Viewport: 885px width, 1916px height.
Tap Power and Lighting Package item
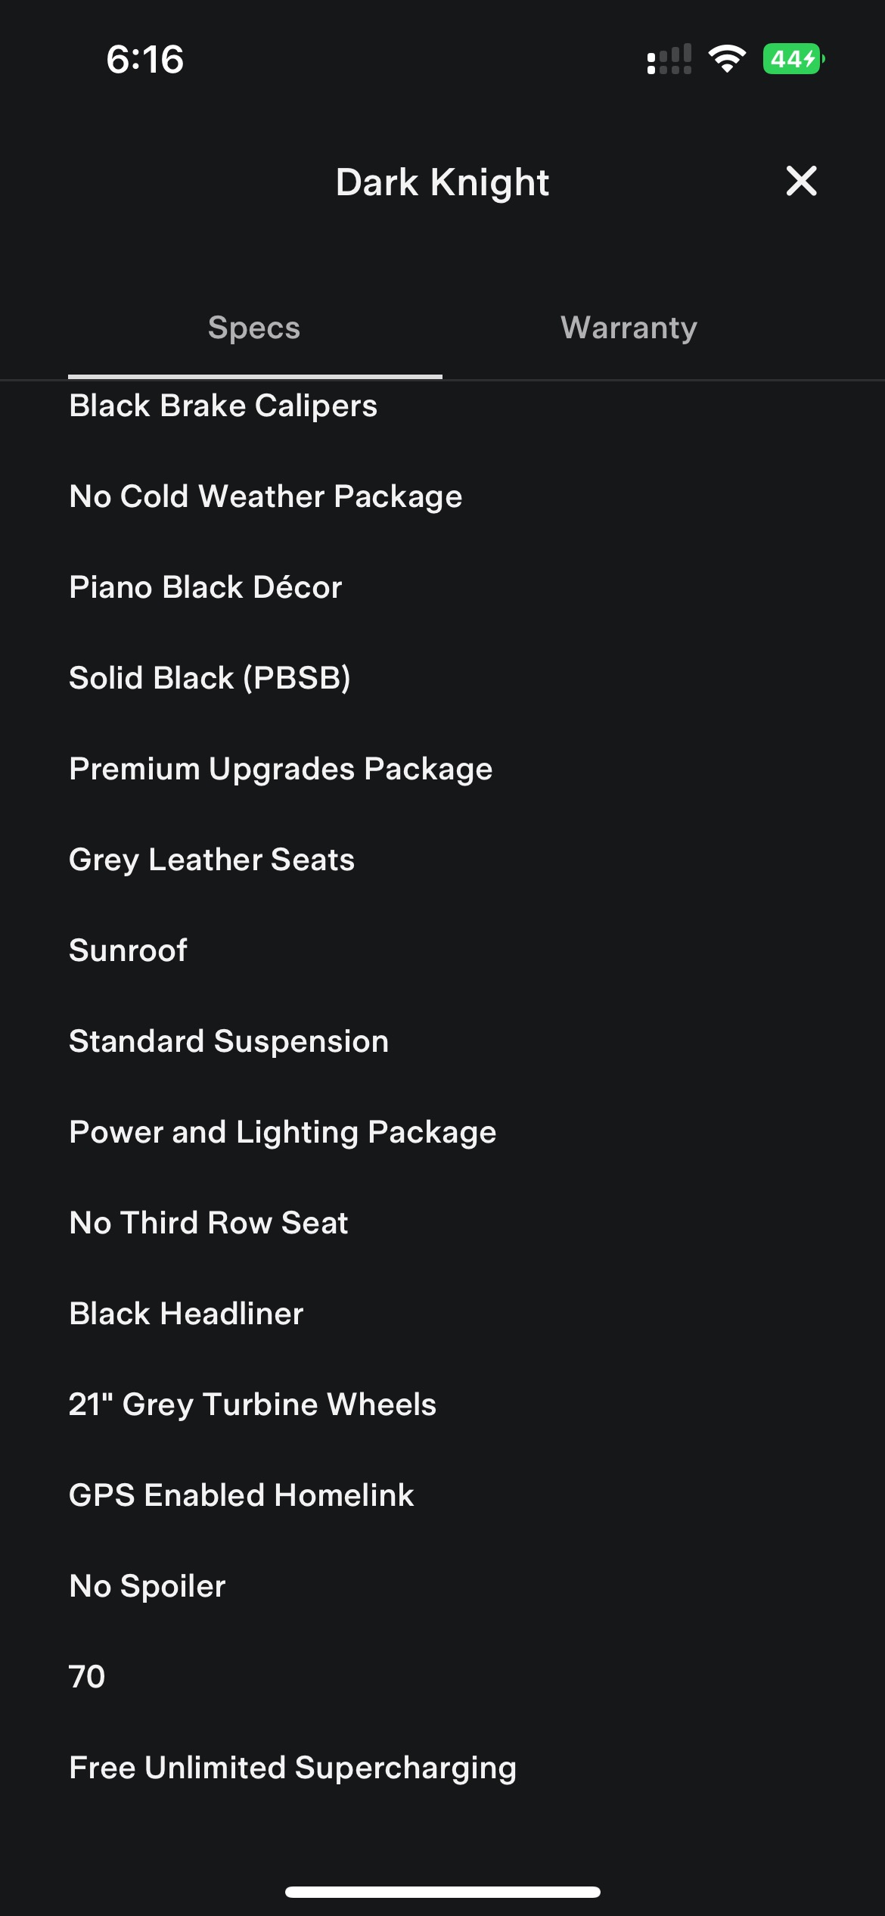click(283, 1132)
